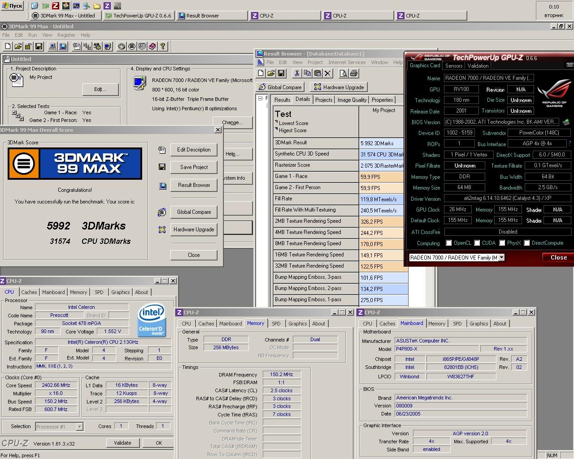Click floppy icon beside Save Project button

(162, 167)
